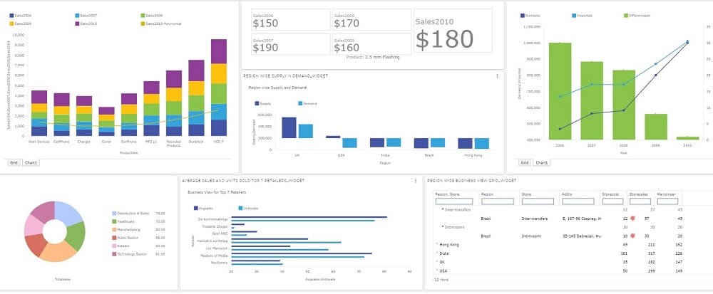The width and height of the screenshot is (713, 294).
Task: Click 'Product: 2.5 mm Flashing' caption
Action: pos(373,58)
